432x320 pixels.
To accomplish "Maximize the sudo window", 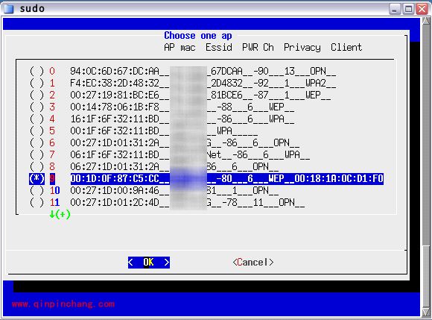I will pyautogui.click(x=408, y=9).
